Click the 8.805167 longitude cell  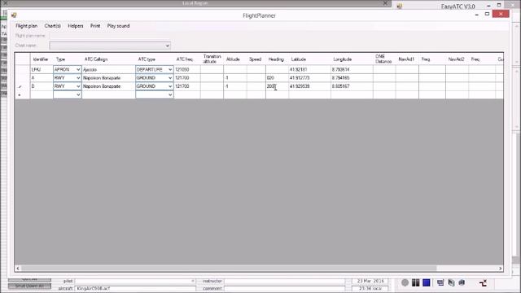[352, 86]
